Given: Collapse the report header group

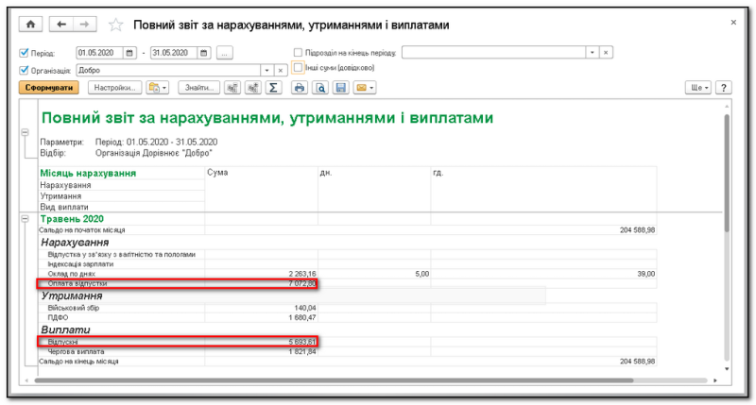Looking at the screenshot, I should tap(26, 132).
